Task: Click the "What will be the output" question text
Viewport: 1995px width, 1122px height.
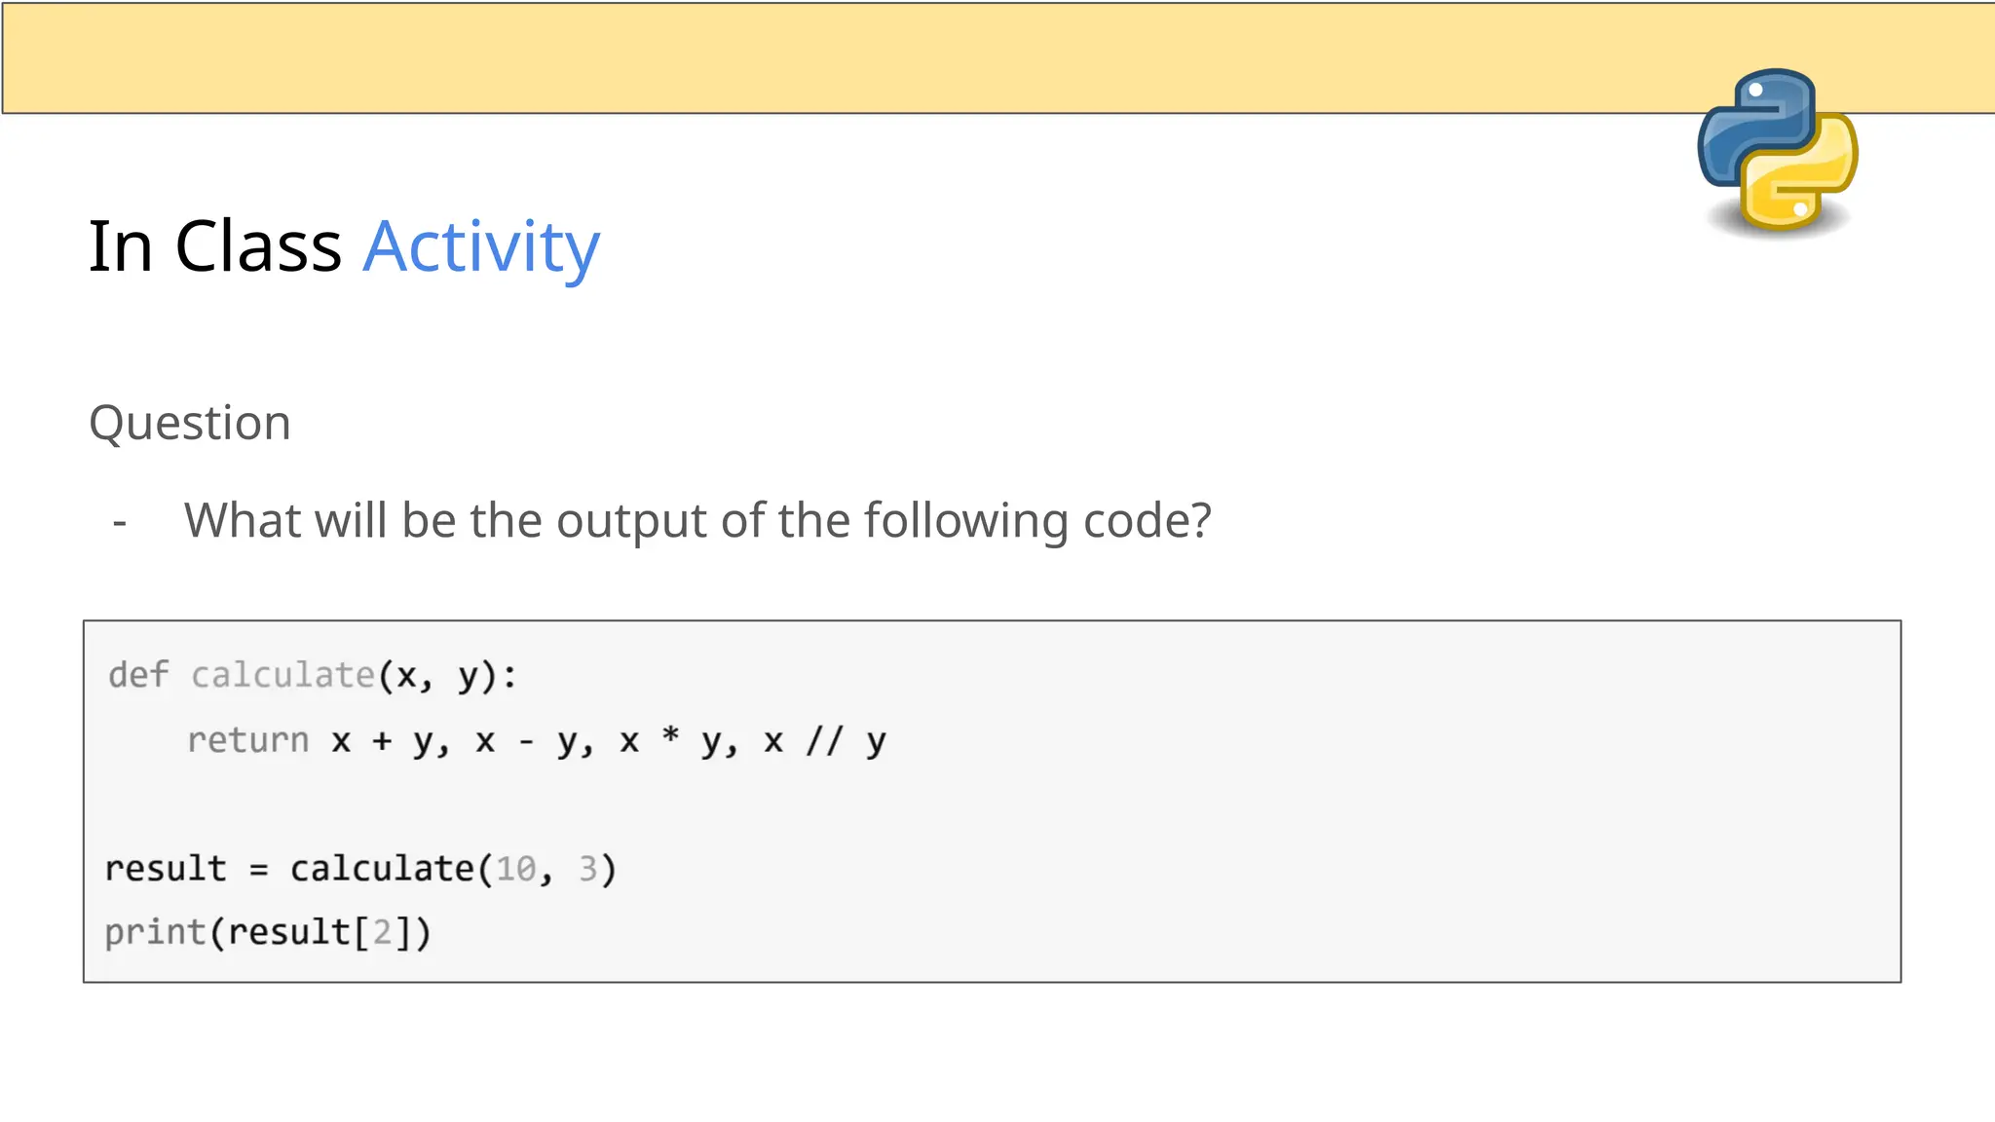Action: coord(697,520)
